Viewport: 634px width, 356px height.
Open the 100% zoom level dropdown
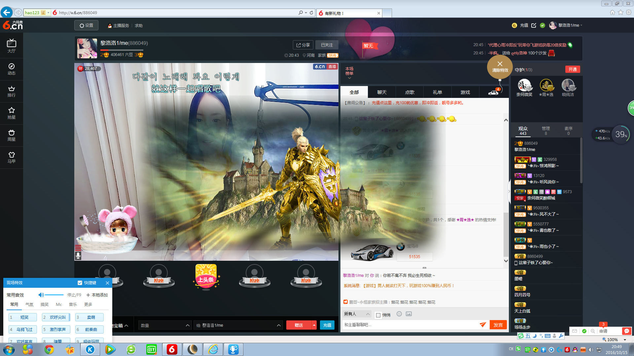click(x=625, y=340)
